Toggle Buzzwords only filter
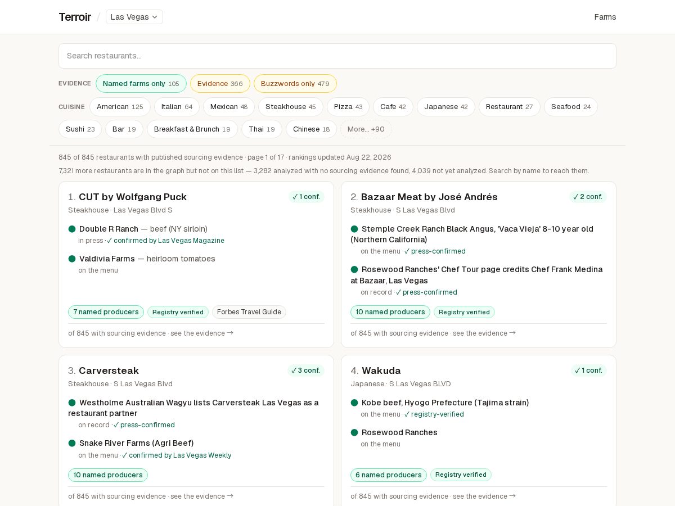675x506 pixels. point(295,84)
